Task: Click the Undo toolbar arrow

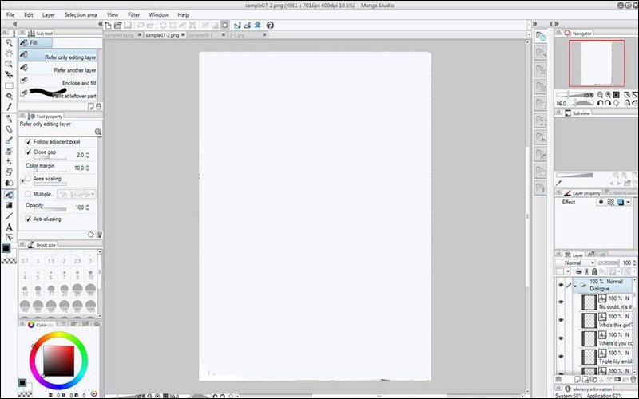Action: pyautogui.click(x=141, y=26)
